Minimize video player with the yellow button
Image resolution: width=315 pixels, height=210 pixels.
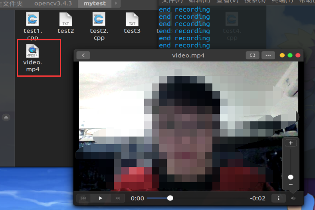282,55
